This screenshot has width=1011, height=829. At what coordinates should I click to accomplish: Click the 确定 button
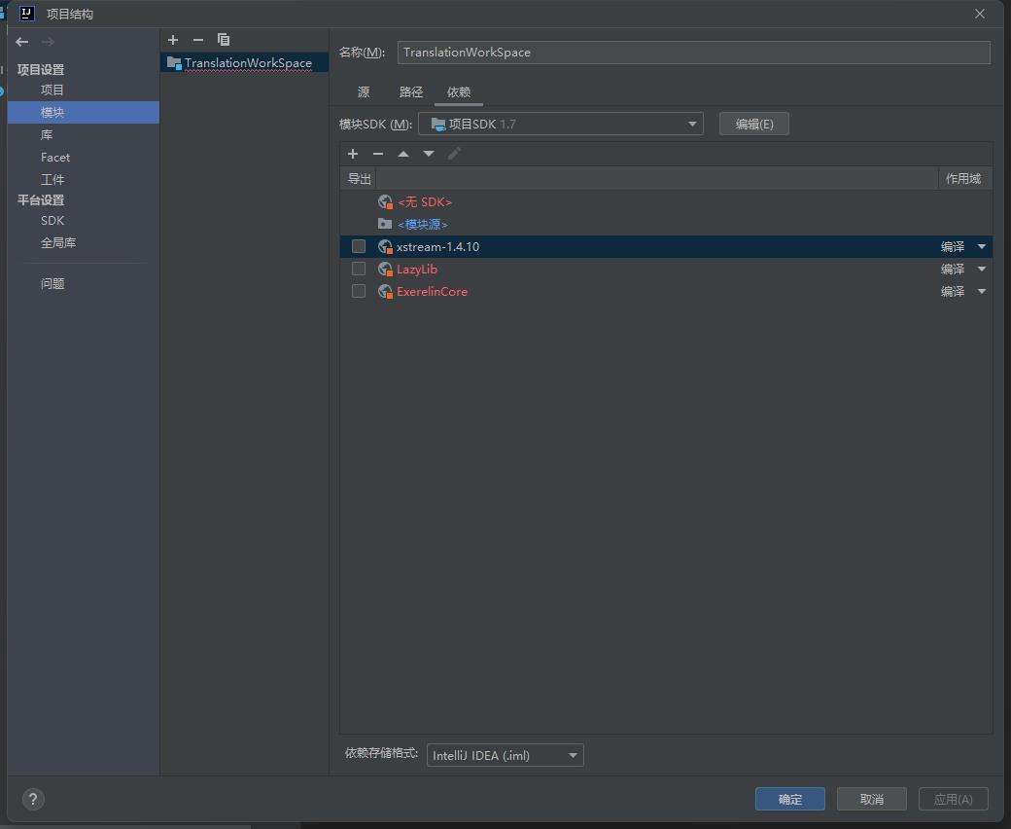pos(789,799)
